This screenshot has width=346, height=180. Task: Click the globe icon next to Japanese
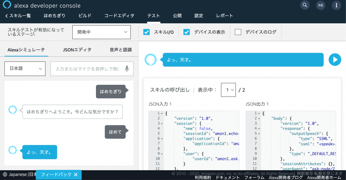5,175
